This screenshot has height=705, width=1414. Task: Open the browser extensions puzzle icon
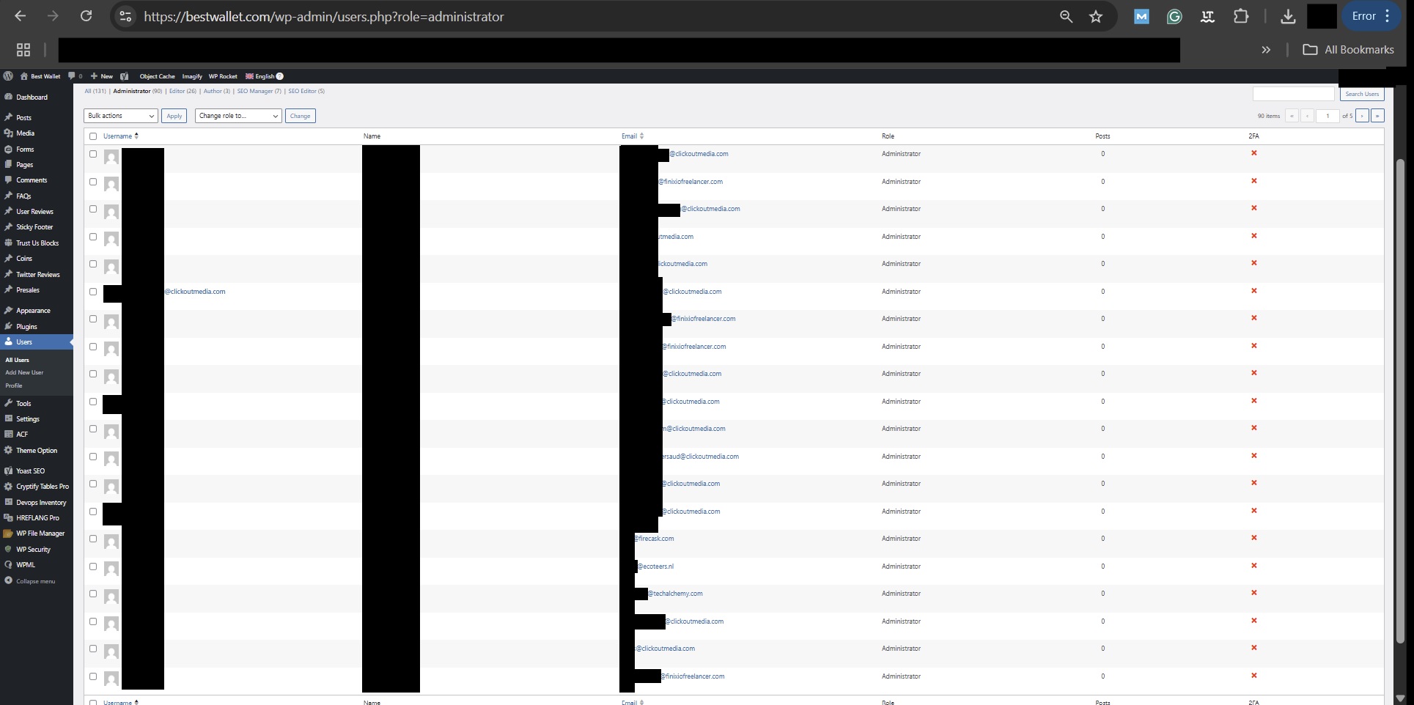point(1241,16)
